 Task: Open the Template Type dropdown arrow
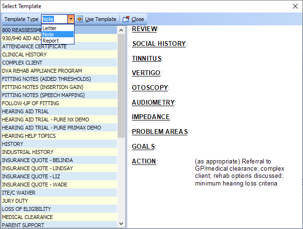71,19
